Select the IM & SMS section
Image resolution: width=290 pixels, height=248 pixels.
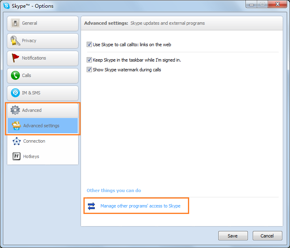tap(43, 93)
